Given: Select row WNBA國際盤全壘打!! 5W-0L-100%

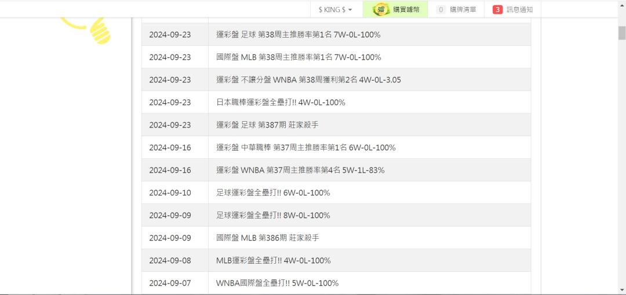Looking at the screenshot, I should point(336,283).
